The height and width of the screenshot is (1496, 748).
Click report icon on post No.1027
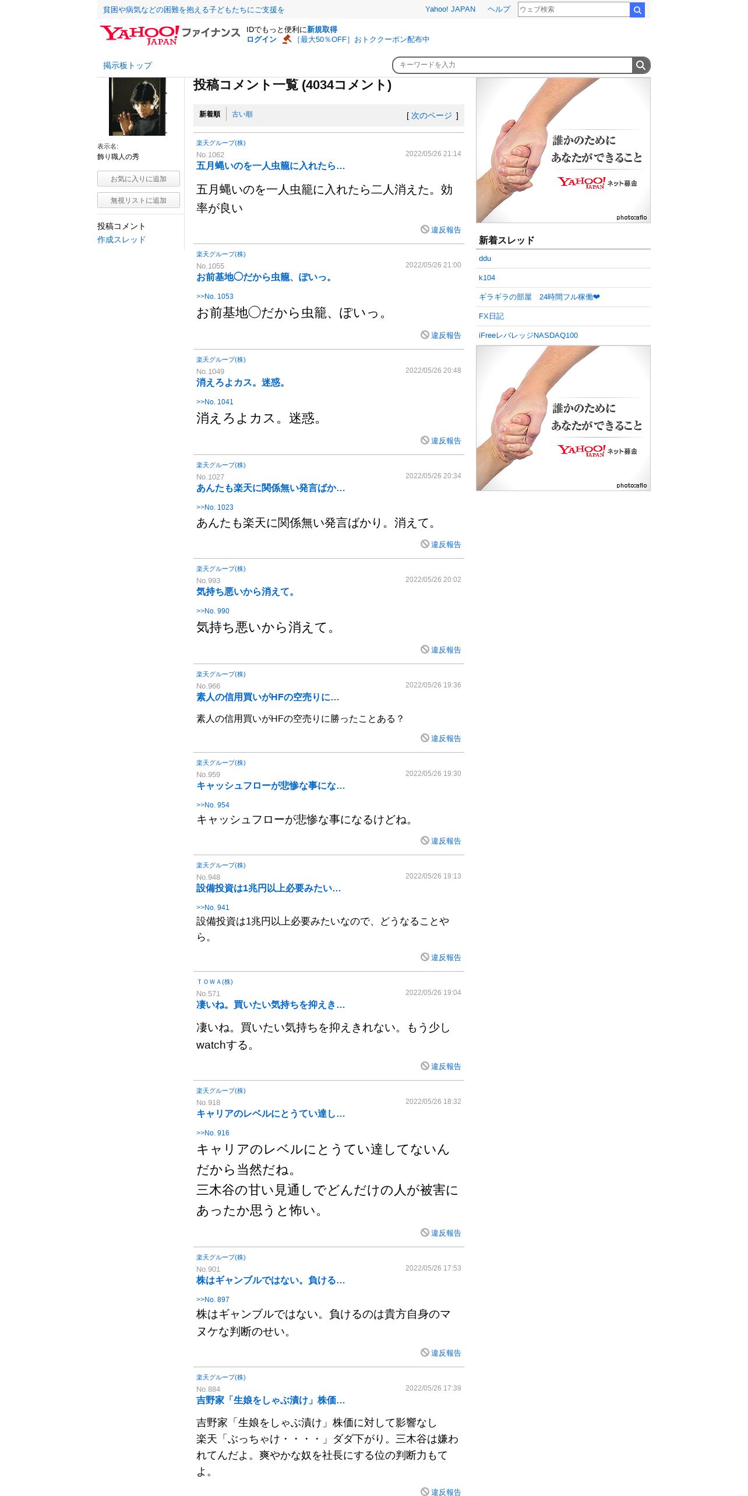[x=425, y=544]
